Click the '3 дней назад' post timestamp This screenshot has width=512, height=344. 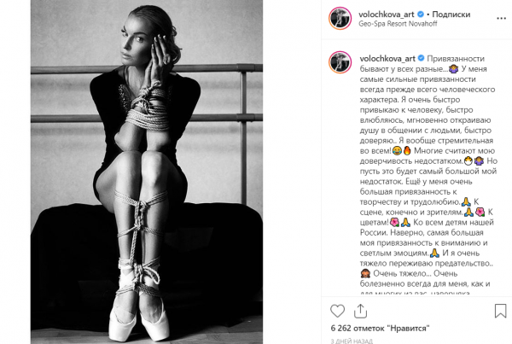[352, 341]
